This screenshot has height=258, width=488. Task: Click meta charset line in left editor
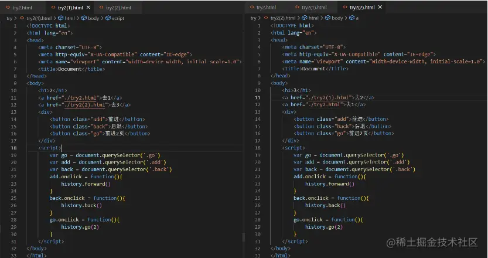70,47
